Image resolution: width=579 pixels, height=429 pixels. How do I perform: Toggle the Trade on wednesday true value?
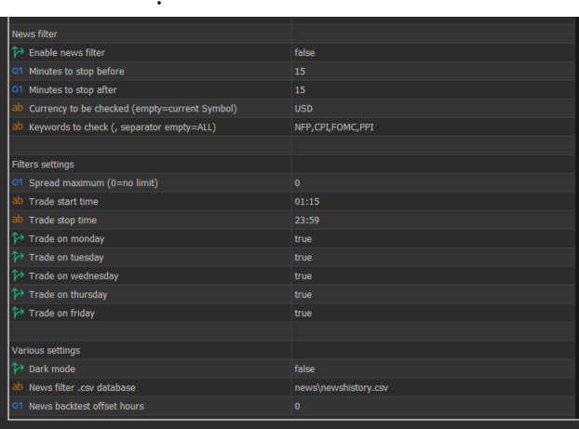click(x=303, y=276)
